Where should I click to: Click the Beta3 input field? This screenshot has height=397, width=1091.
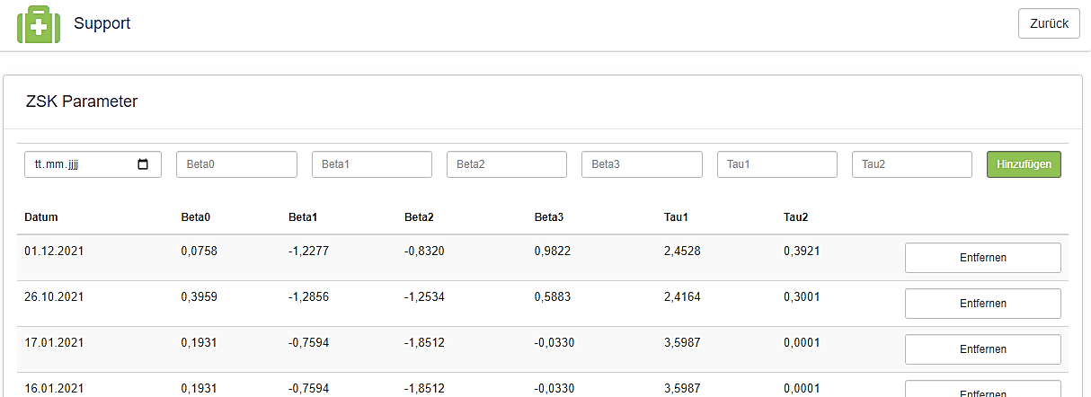click(x=642, y=164)
